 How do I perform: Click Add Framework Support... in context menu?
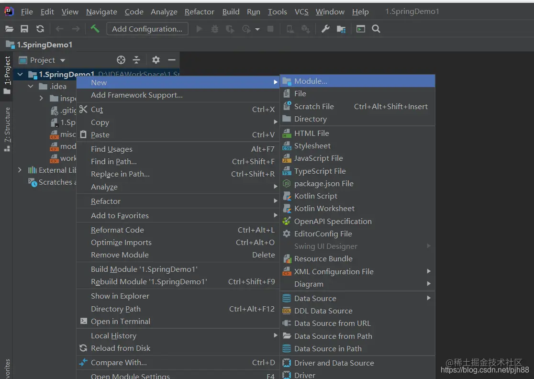pyautogui.click(x=178, y=95)
